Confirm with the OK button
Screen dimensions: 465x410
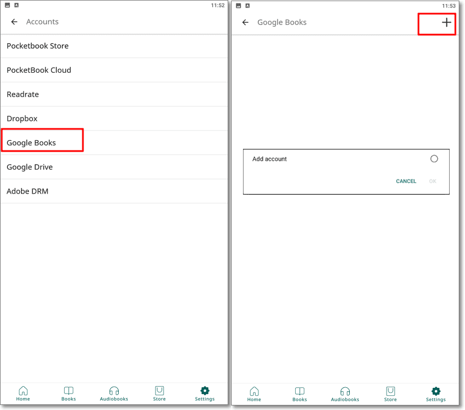click(433, 181)
